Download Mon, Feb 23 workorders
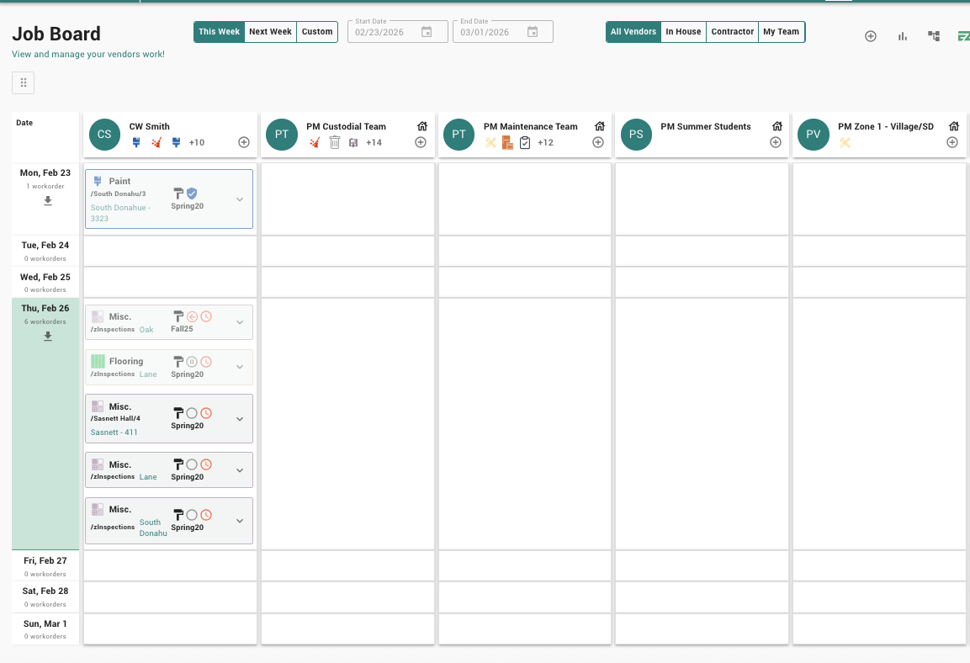Screen dimensions: 970x663 [x=48, y=201]
